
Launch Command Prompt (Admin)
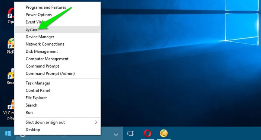click(x=57, y=73)
